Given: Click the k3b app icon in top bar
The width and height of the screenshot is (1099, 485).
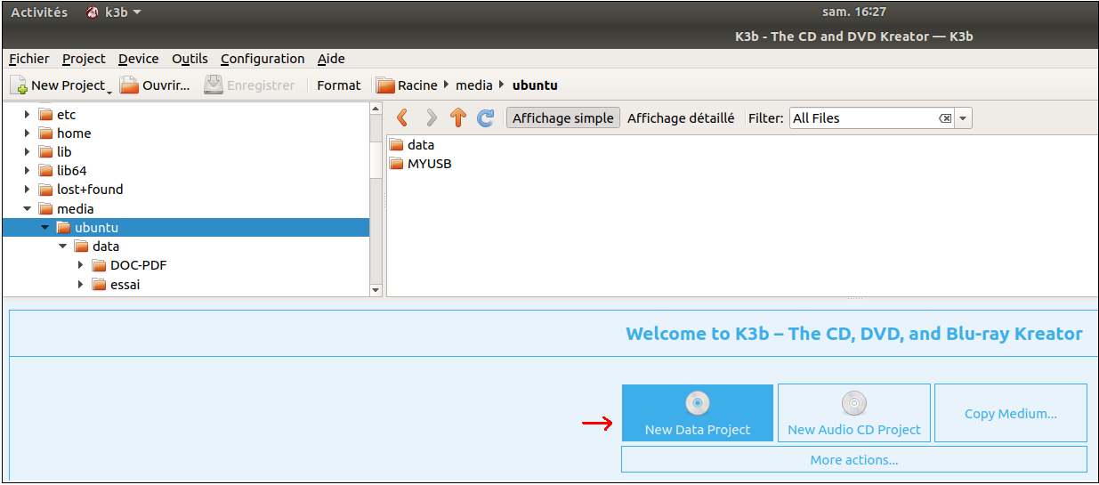Looking at the screenshot, I should pyautogui.click(x=93, y=12).
